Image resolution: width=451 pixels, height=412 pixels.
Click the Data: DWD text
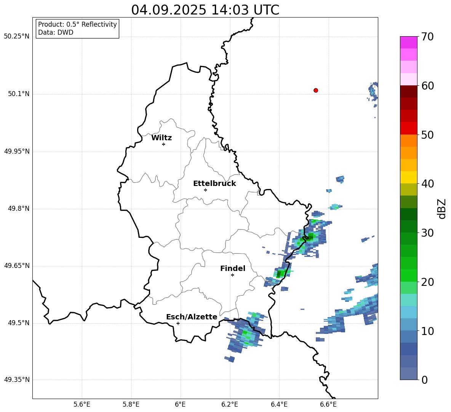[56, 32]
